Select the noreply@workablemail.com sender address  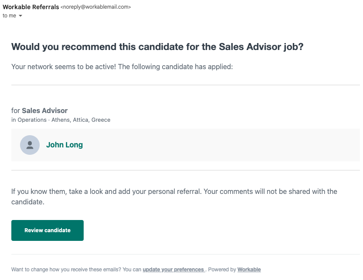pos(96,7)
